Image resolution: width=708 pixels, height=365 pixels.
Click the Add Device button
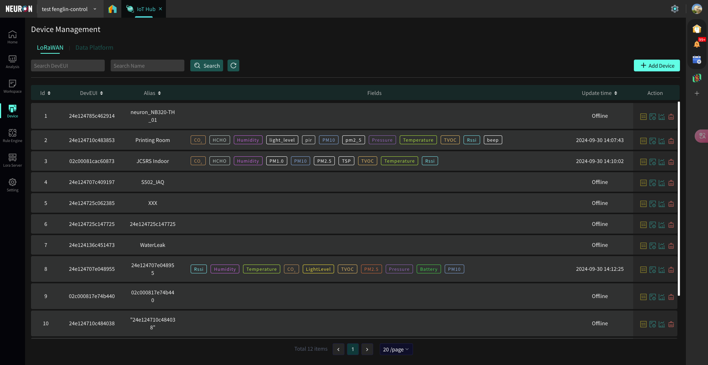(x=657, y=65)
